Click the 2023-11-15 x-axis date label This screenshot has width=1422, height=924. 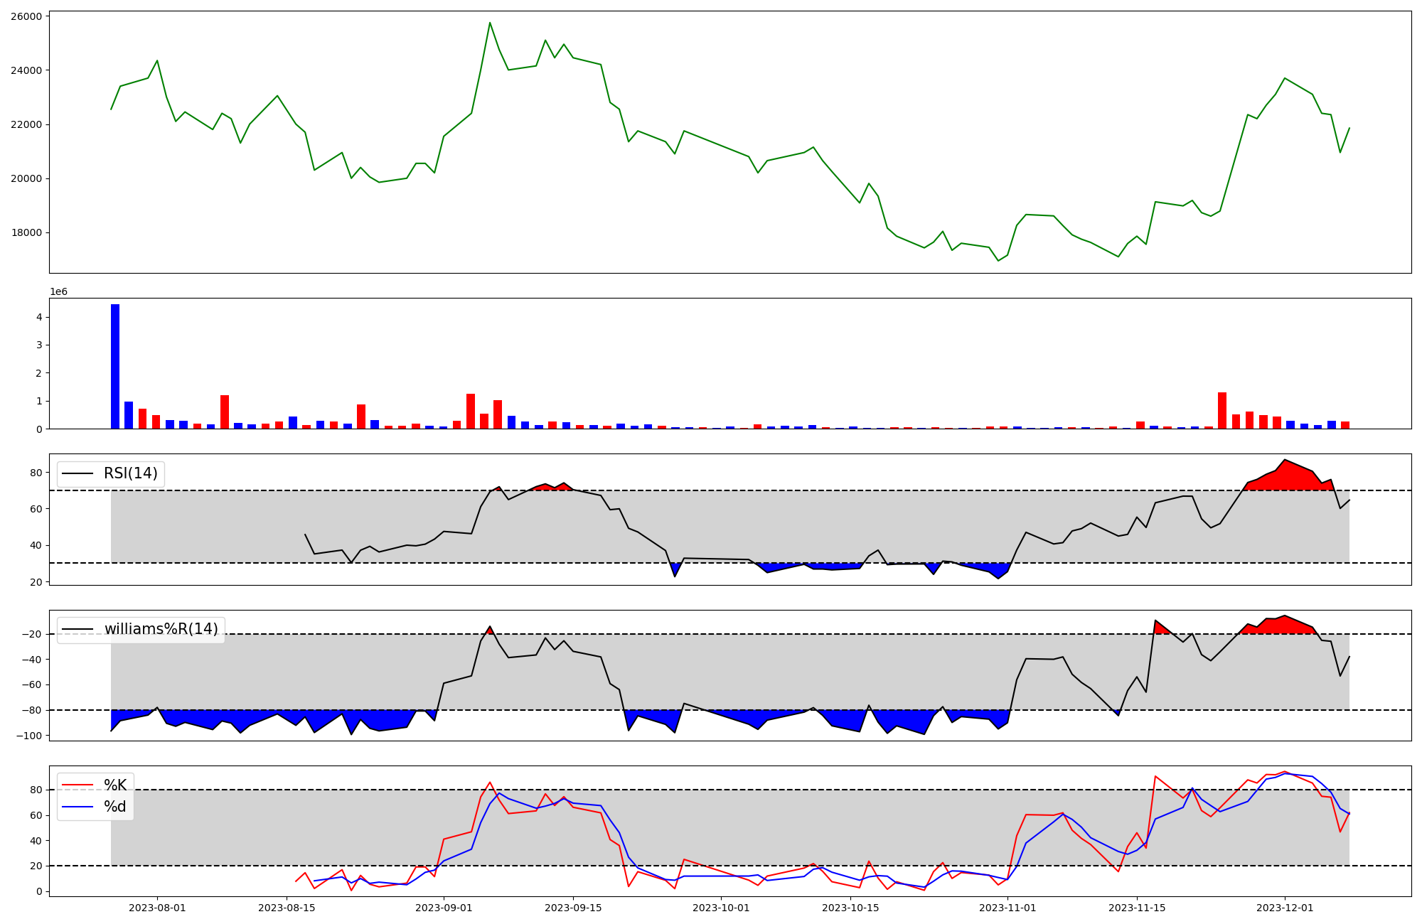click(x=1137, y=908)
